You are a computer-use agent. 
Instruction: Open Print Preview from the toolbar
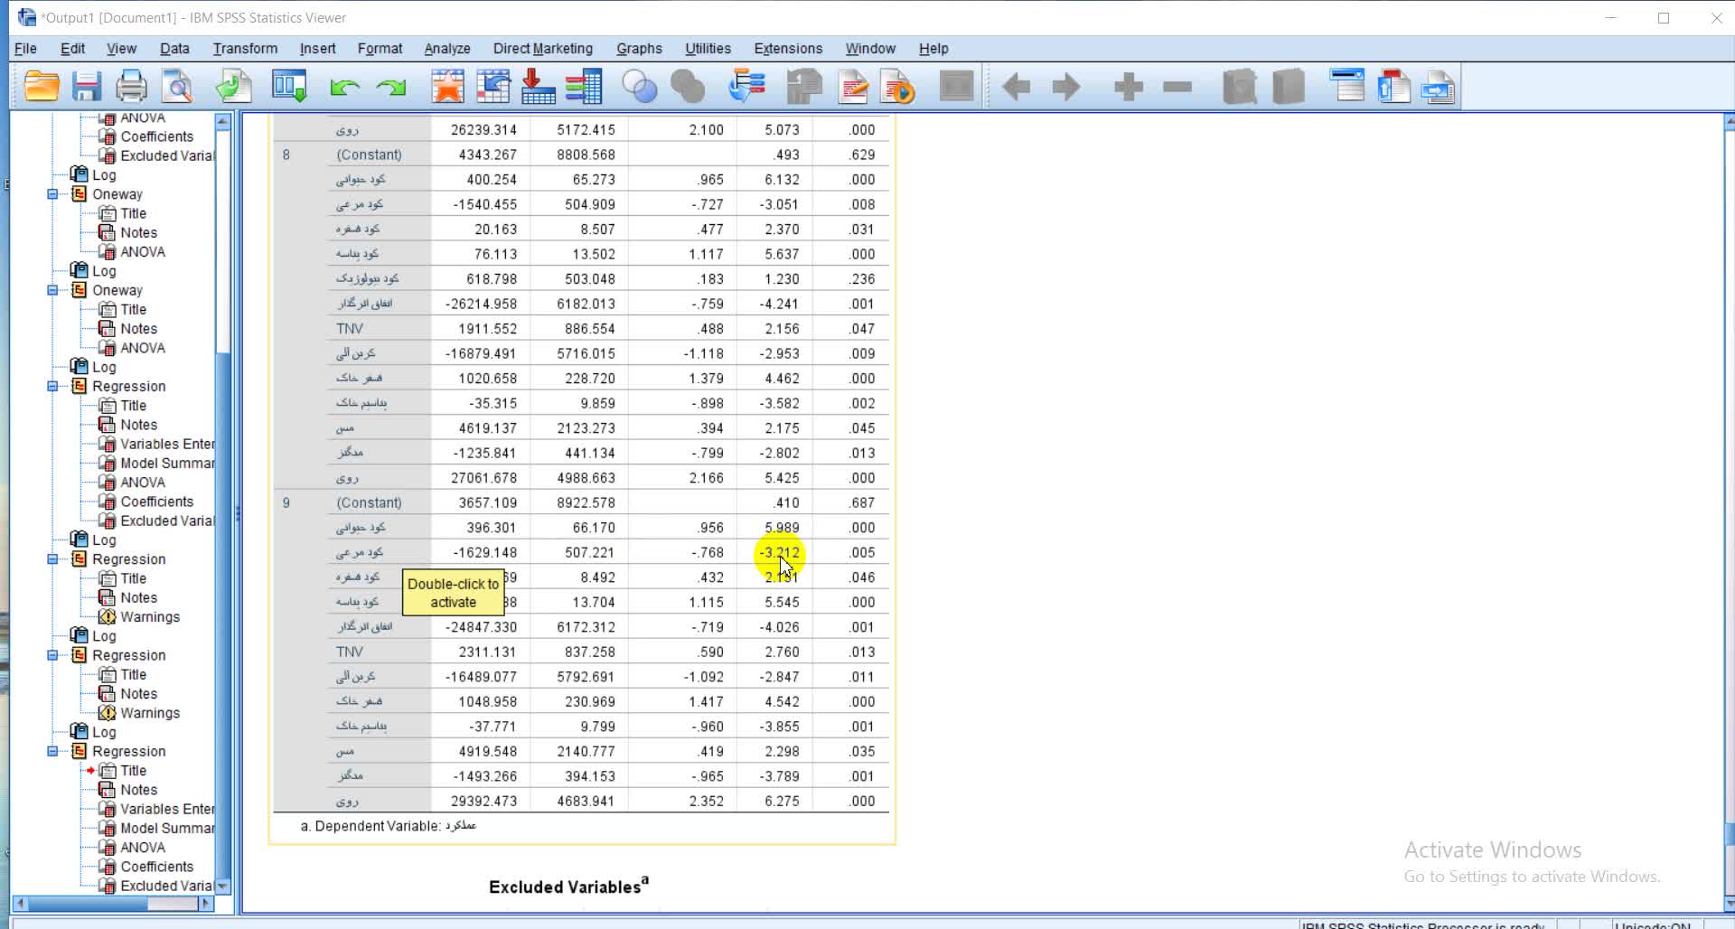[x=177, y=87]
